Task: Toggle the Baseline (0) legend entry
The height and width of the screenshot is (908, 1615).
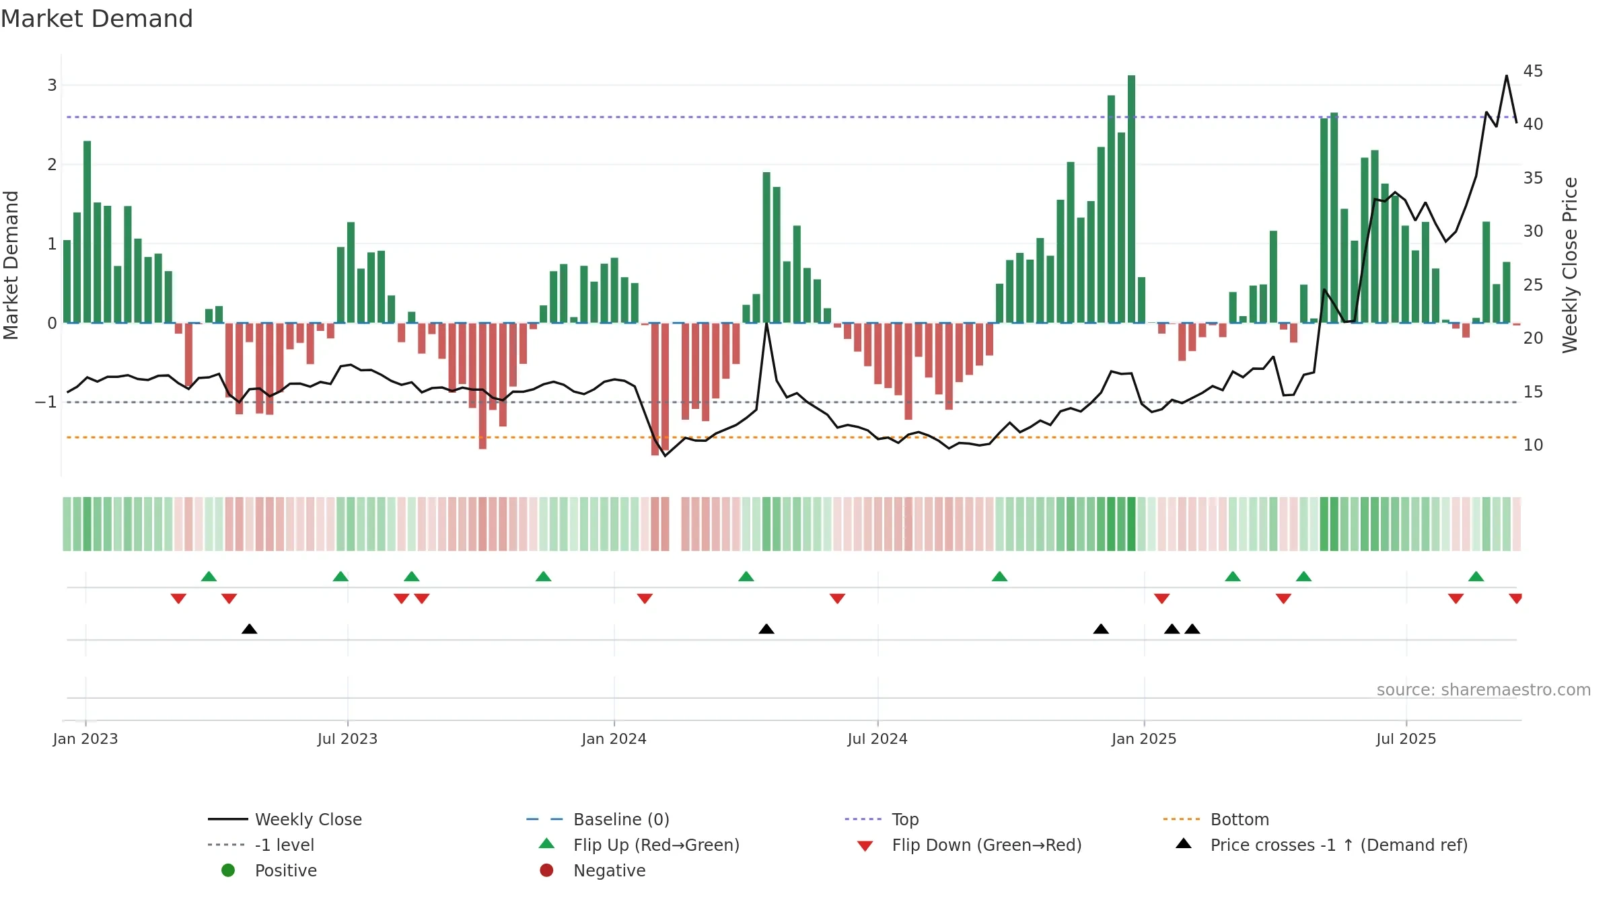Action: point(598,819)
